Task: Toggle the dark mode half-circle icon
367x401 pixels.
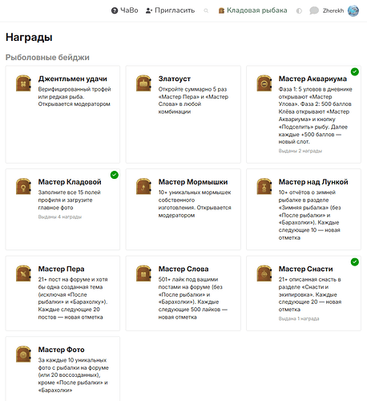Action: [x=299, y=10]
